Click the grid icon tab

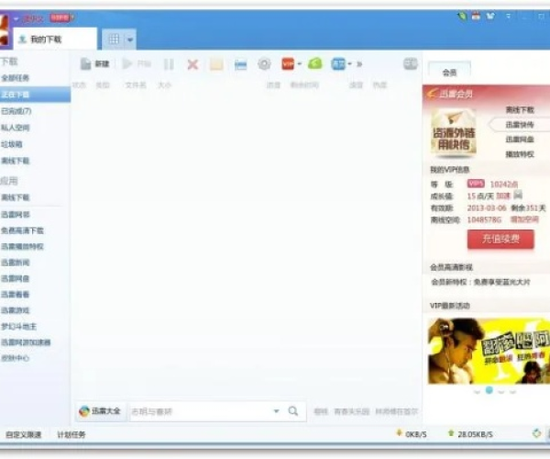point(114,39)
